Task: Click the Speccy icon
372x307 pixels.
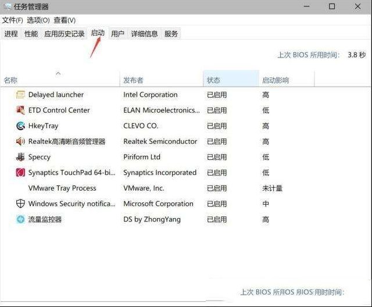Action: pyautogui.click(x=20, y=157)
